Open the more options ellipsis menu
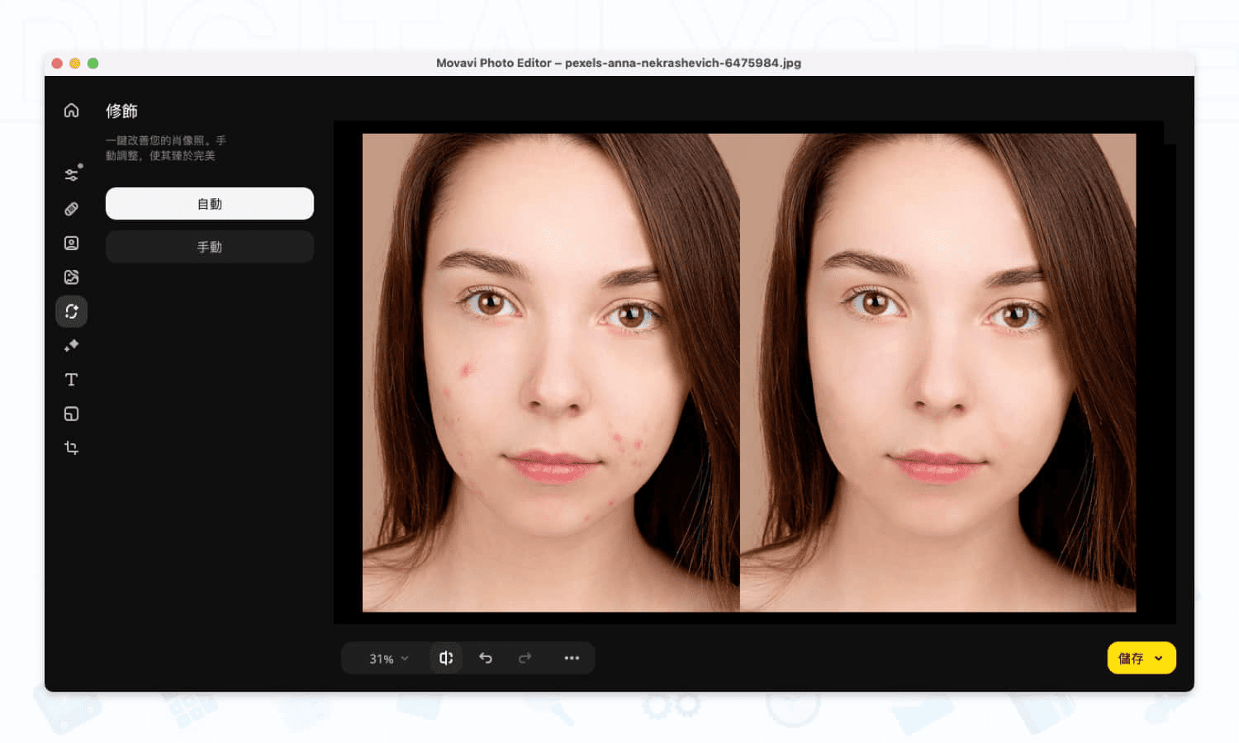 pyautogui.click(x=572, y=658)
